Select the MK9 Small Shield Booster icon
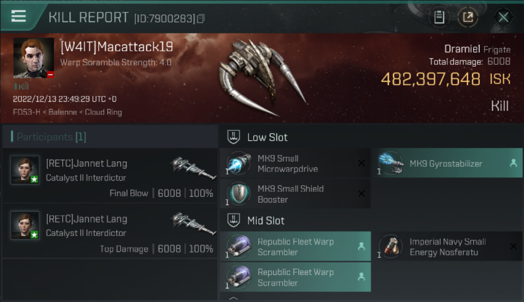 pos(238,194)
